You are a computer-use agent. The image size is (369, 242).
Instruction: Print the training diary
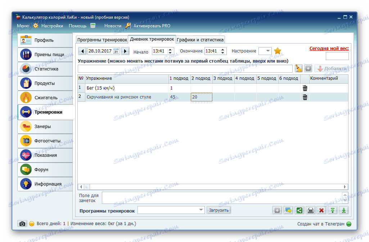(310, 210)
